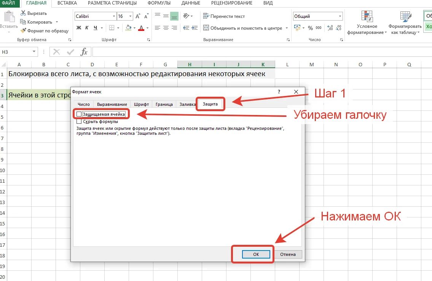Select the Защита tab in dialog
Viewport: 432px width, 281px height.
pyautogui.click(x=210, y=104)
